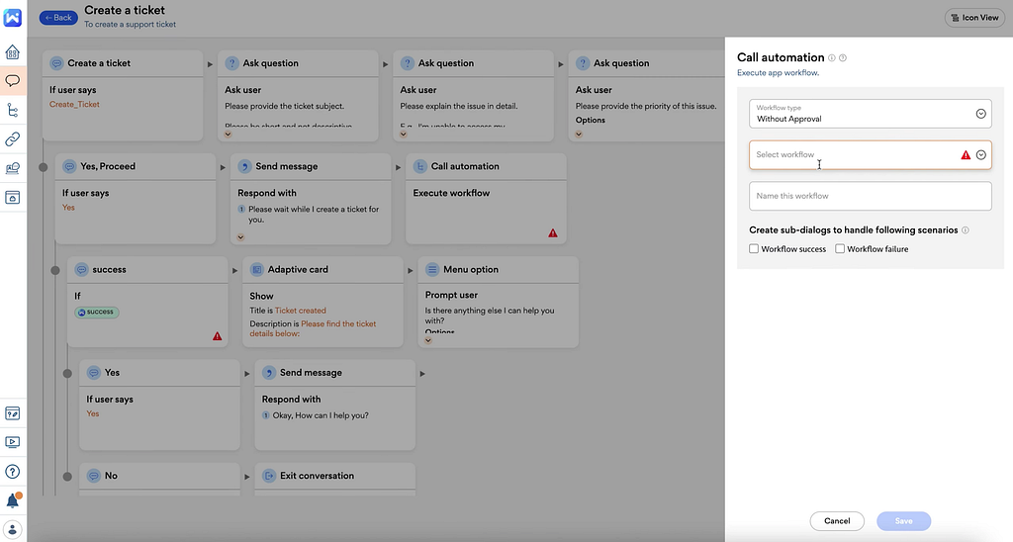Open the notifications bell icon
Screen dimensions: 1013x542
point(13,500)
